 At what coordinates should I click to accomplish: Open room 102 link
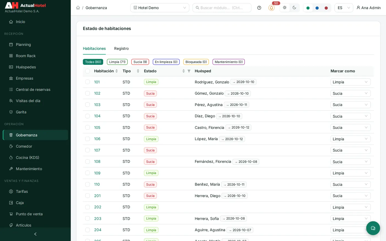[x=97, y=93]
